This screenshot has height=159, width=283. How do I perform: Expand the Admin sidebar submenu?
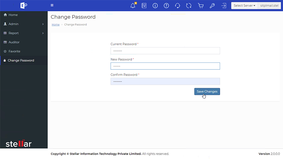pos(24,24)
